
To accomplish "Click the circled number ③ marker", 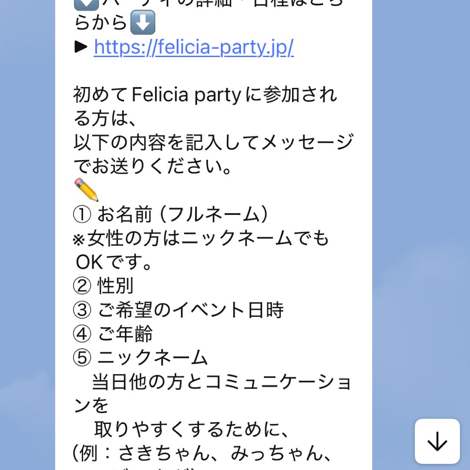I will point(82,310).
